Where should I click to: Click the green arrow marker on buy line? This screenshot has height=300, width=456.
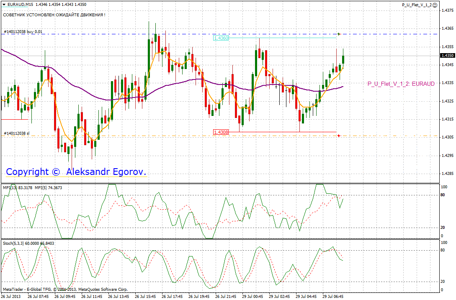point(339,34)
